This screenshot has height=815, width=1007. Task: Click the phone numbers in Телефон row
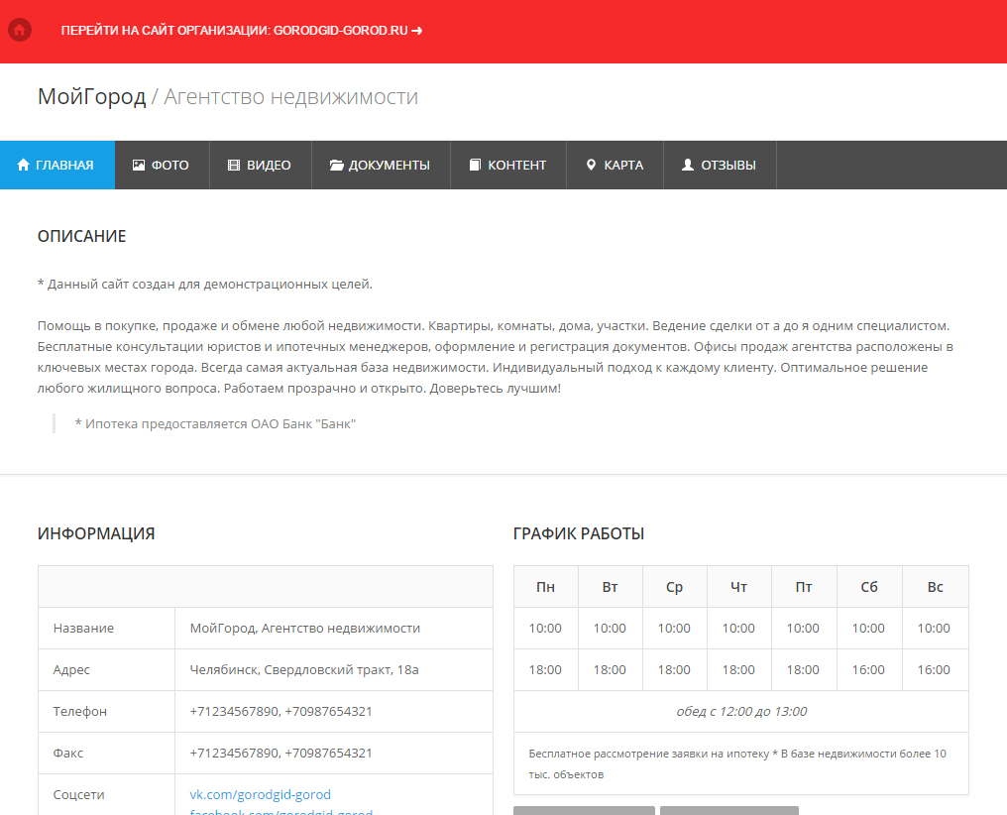pyautogui.click(x=281, y=711)
